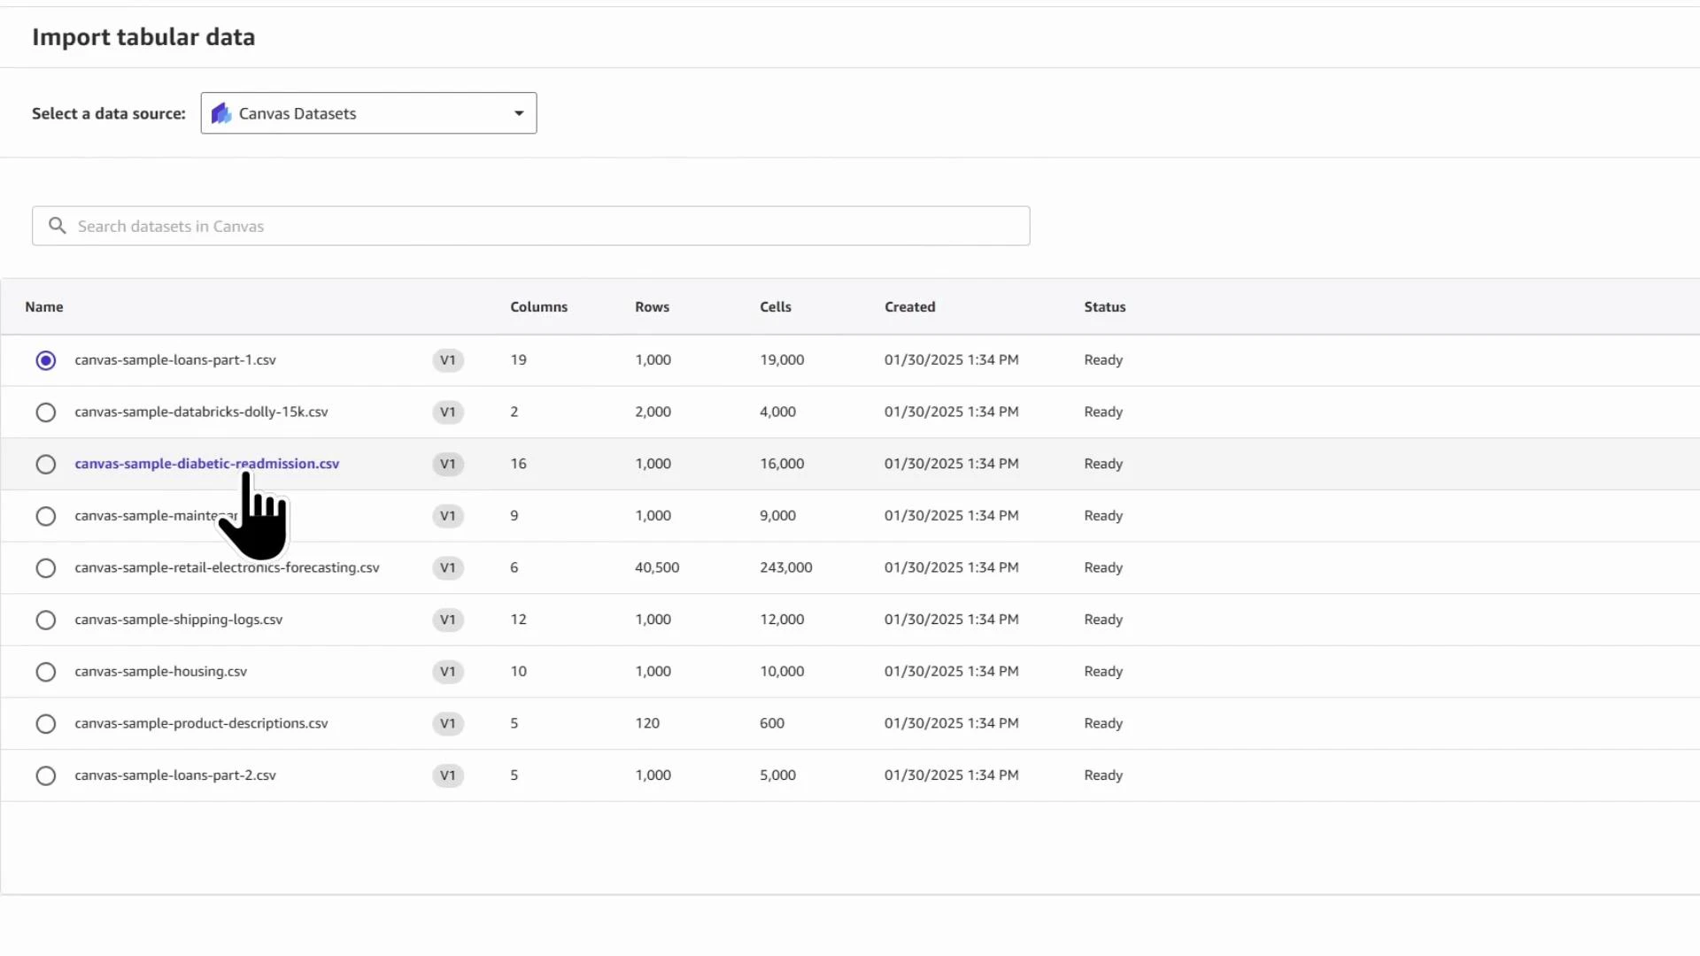Image resolution: width=1700 pixels, height=956 pixels.
Task: Click the Ready status on the shipping-logs row
Action: (1102, 620)
